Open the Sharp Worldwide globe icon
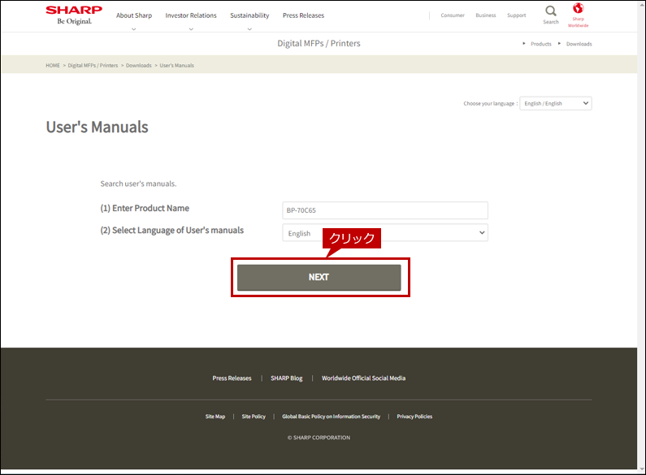 click(578, 8)
